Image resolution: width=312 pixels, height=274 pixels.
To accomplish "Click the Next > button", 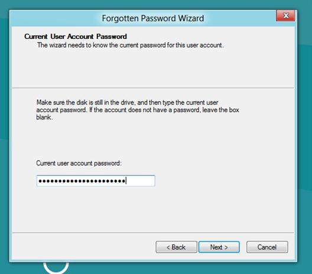I will coord(219,247).
